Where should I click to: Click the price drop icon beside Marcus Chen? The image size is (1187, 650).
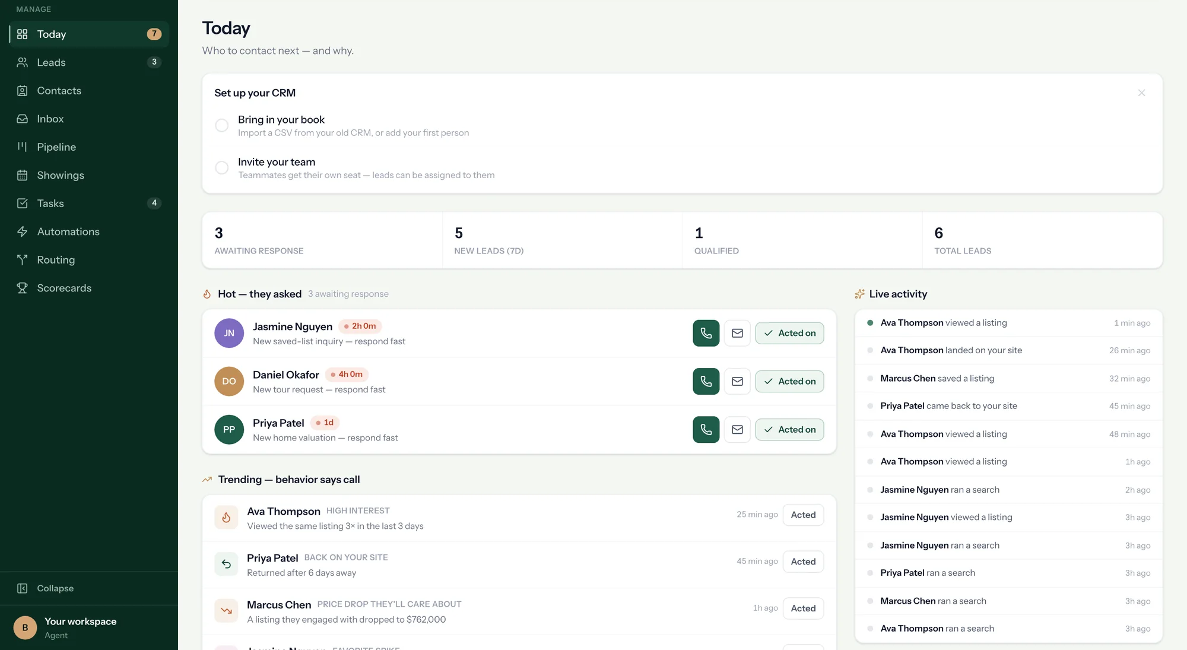pos(226,611)
